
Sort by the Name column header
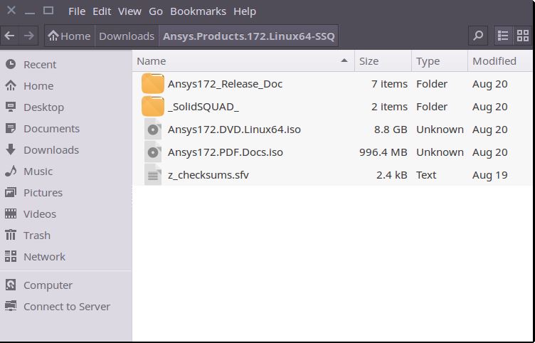click(243, 61)
